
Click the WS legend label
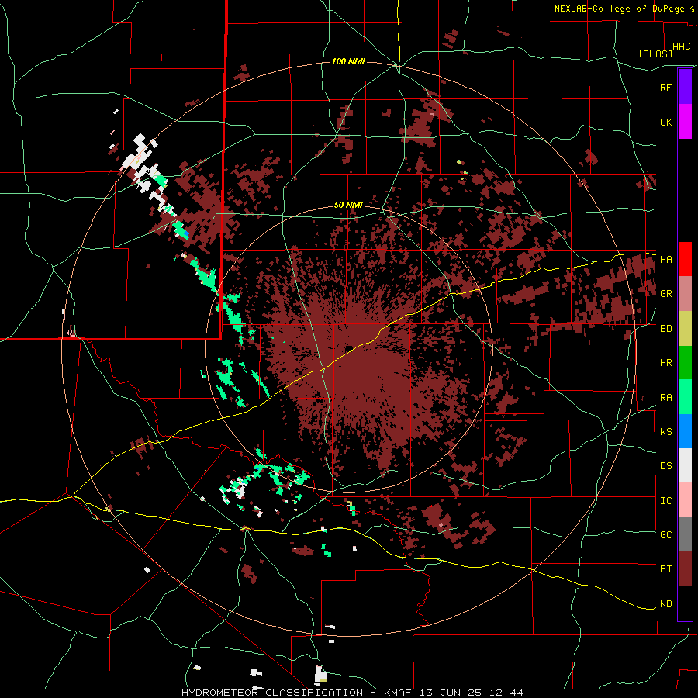665,432
